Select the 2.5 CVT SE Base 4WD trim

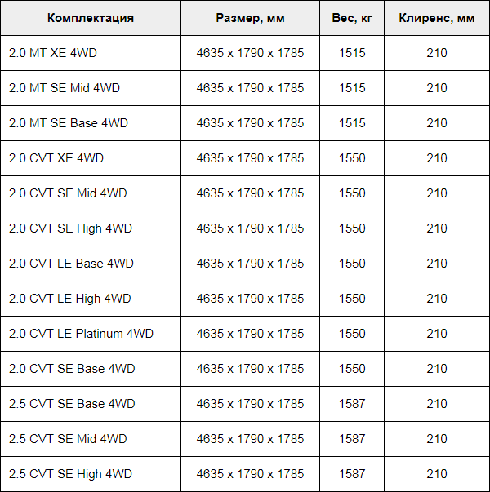72,404
